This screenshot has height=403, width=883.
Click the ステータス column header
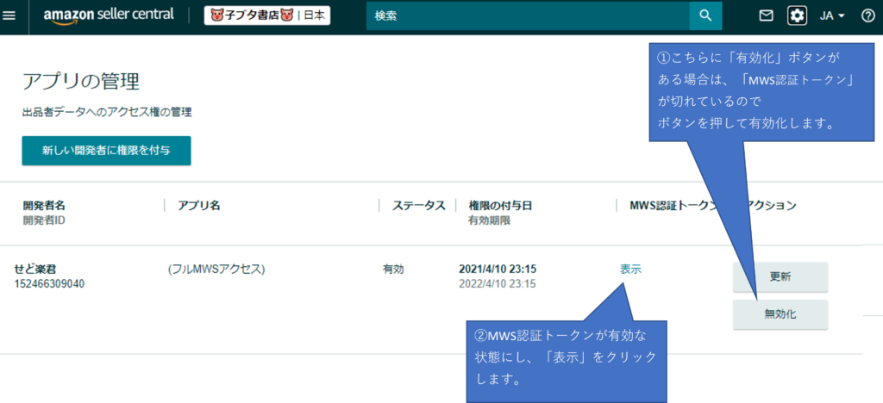419,206
